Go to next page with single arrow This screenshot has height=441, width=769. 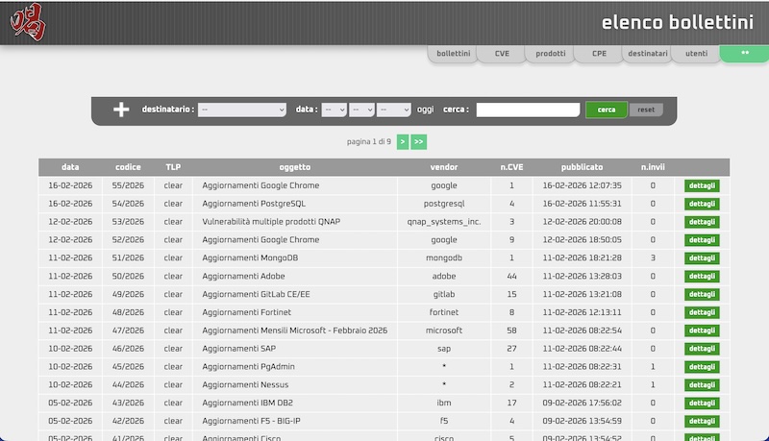pyautogui.click(x=403, y=141)
